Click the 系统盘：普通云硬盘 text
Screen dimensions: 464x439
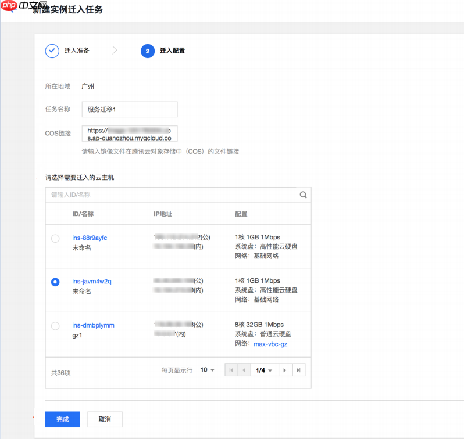[263, 334]
